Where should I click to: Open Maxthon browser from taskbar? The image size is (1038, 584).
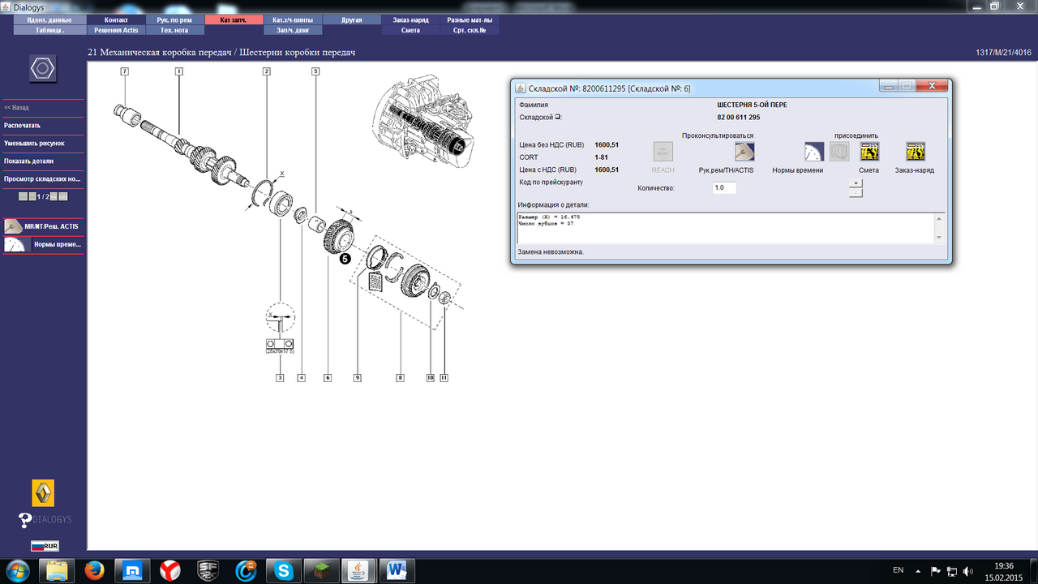pyautogui.click(x=131, y=571)
